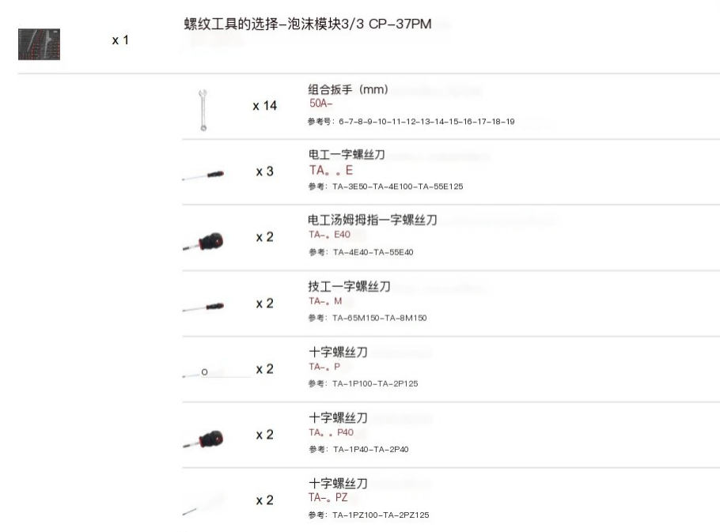Click the title 螺纹工具的选择-泡沫模块3/3 CP-37PM

[x=308, y=24]
